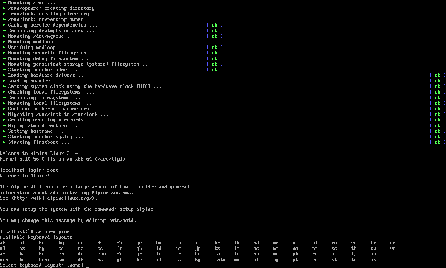This screenshot has height=268, width=446.
Task: Click the 'vn' keyboard layout code
Action: click(x=393, y=248)
